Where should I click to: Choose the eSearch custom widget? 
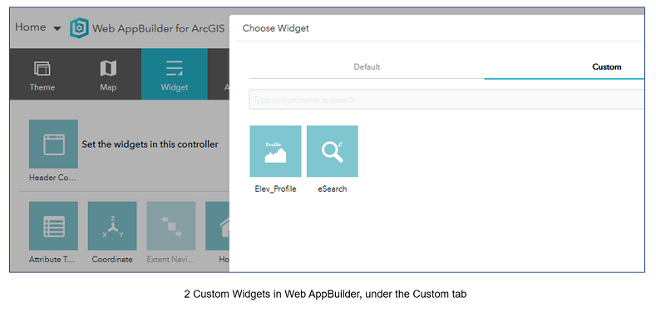[x=333, y=151]
